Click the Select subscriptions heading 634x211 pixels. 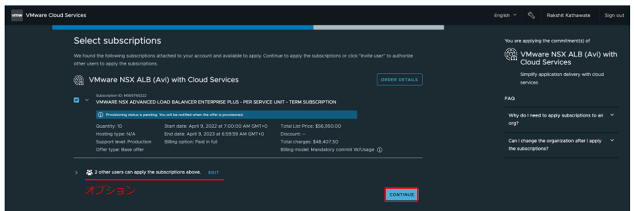coord(117,41)
